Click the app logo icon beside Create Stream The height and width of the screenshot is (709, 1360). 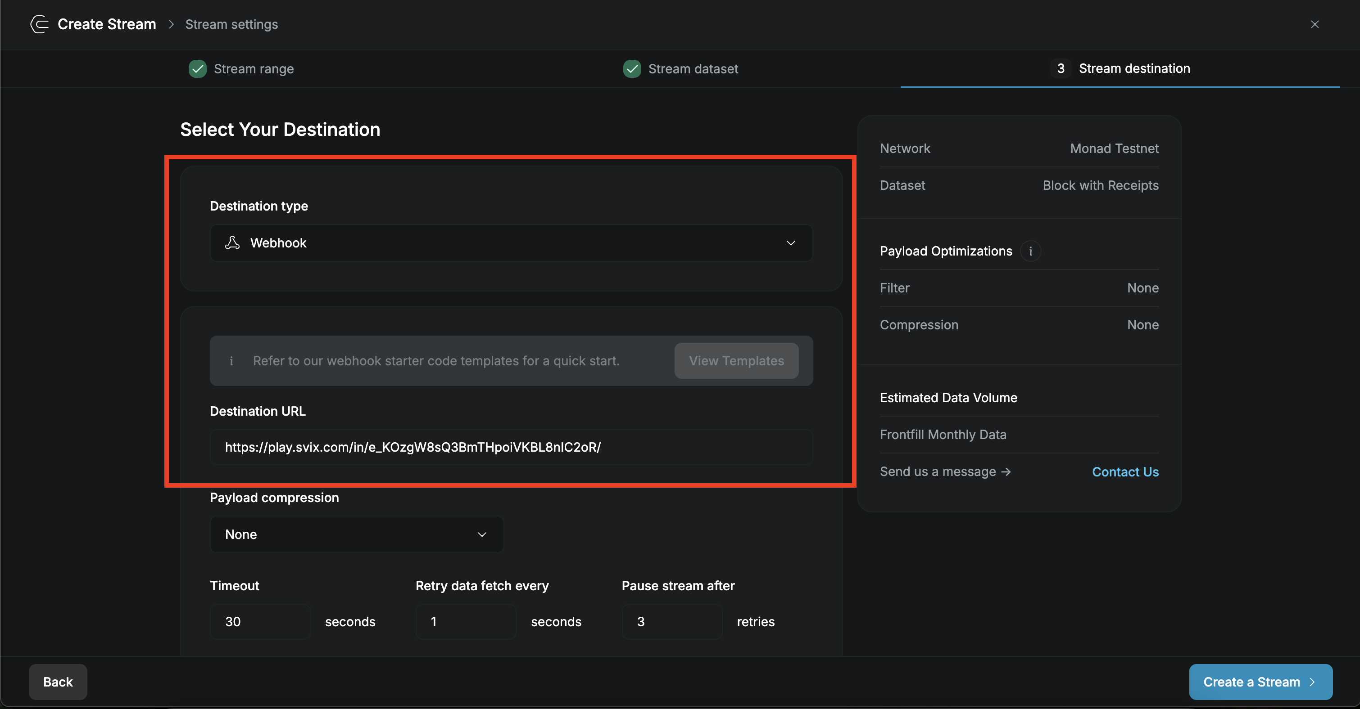[x=39, y=24]
